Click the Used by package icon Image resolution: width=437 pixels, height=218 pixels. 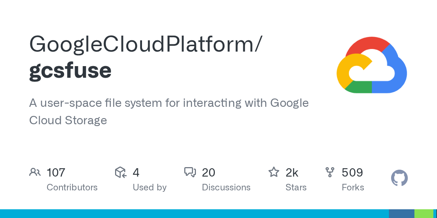point(121,172)
